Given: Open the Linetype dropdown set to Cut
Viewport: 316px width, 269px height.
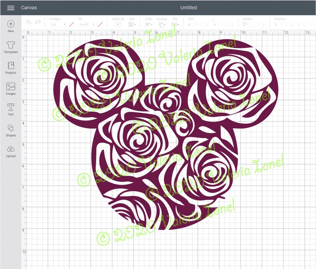Looking at the screenshot, I should (x=58, y=24).
